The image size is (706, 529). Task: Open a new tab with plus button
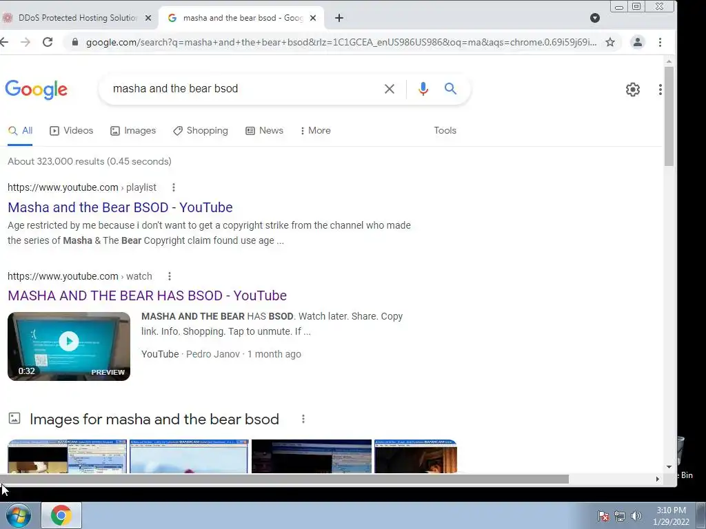tap(339, 18)
